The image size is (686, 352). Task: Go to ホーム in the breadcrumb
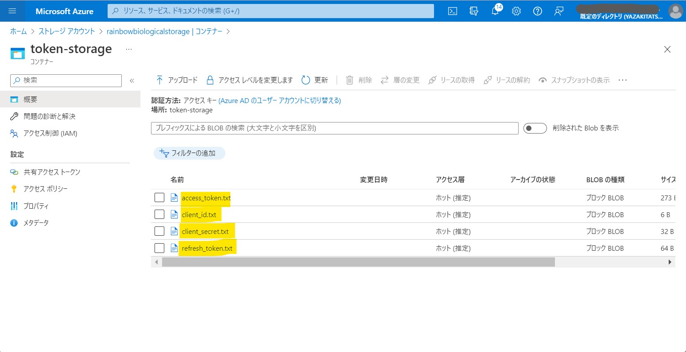coord(19,31)
